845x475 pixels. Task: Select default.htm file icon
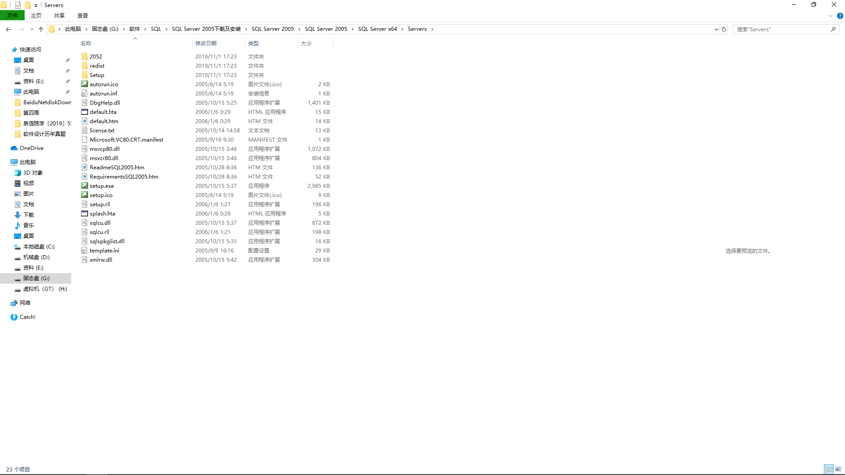[84, 121]
